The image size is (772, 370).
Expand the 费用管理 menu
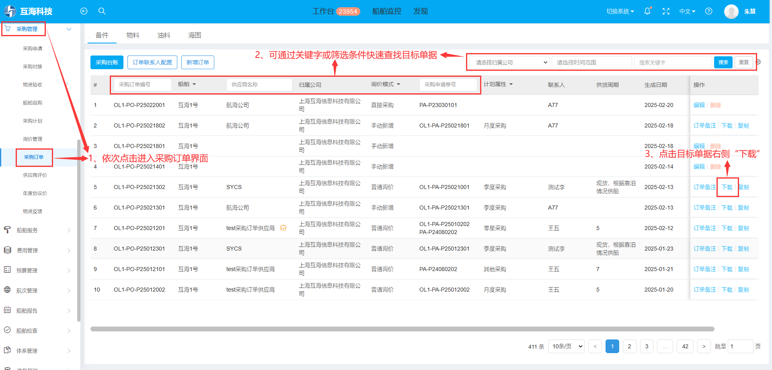pos(69,251)
